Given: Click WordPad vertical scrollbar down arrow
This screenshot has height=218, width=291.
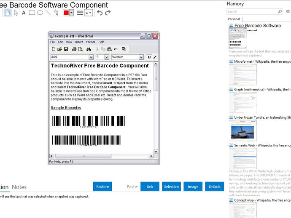Looking at the screenshot, I should pyautogui.click(x=156, y=152).
